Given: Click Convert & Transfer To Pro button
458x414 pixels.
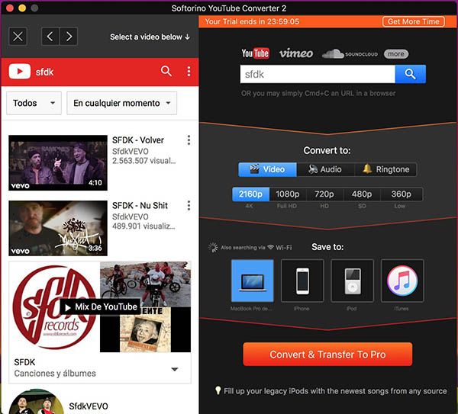Looking at the screenshot, I should click(x=327, y=355).
